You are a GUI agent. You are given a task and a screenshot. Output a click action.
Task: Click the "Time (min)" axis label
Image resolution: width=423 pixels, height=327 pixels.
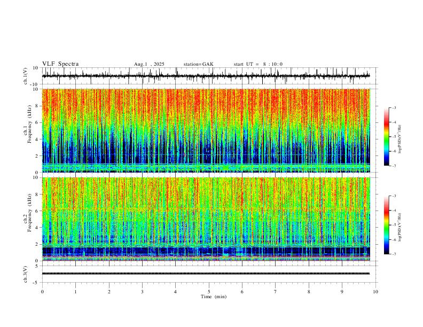pyautogui.click(x=214, y=297)
